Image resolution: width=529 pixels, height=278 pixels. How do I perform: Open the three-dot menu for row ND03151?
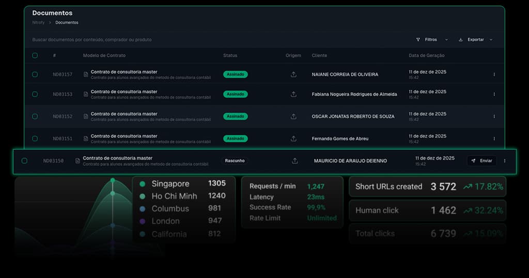(x=494, y=139)
